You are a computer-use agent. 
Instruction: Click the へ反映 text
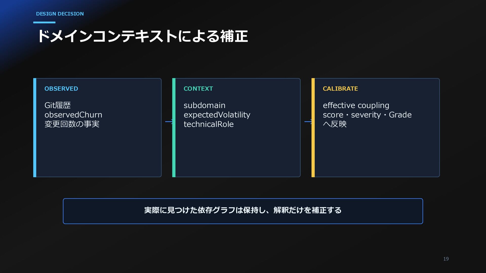tap(335, 124)
